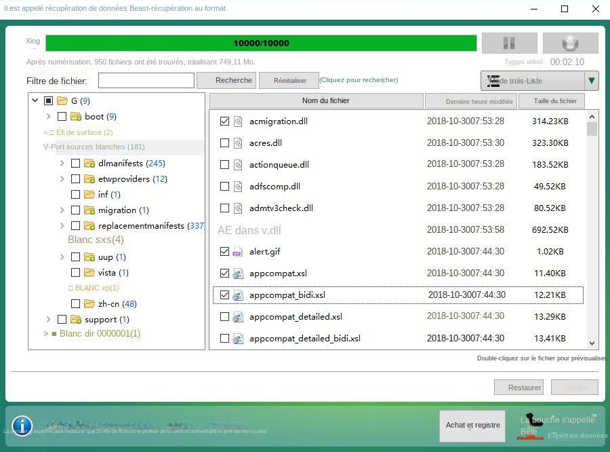The image size is (610, 452).
Task: Click the alert.gif image file icon
Action: coord(239,252)
